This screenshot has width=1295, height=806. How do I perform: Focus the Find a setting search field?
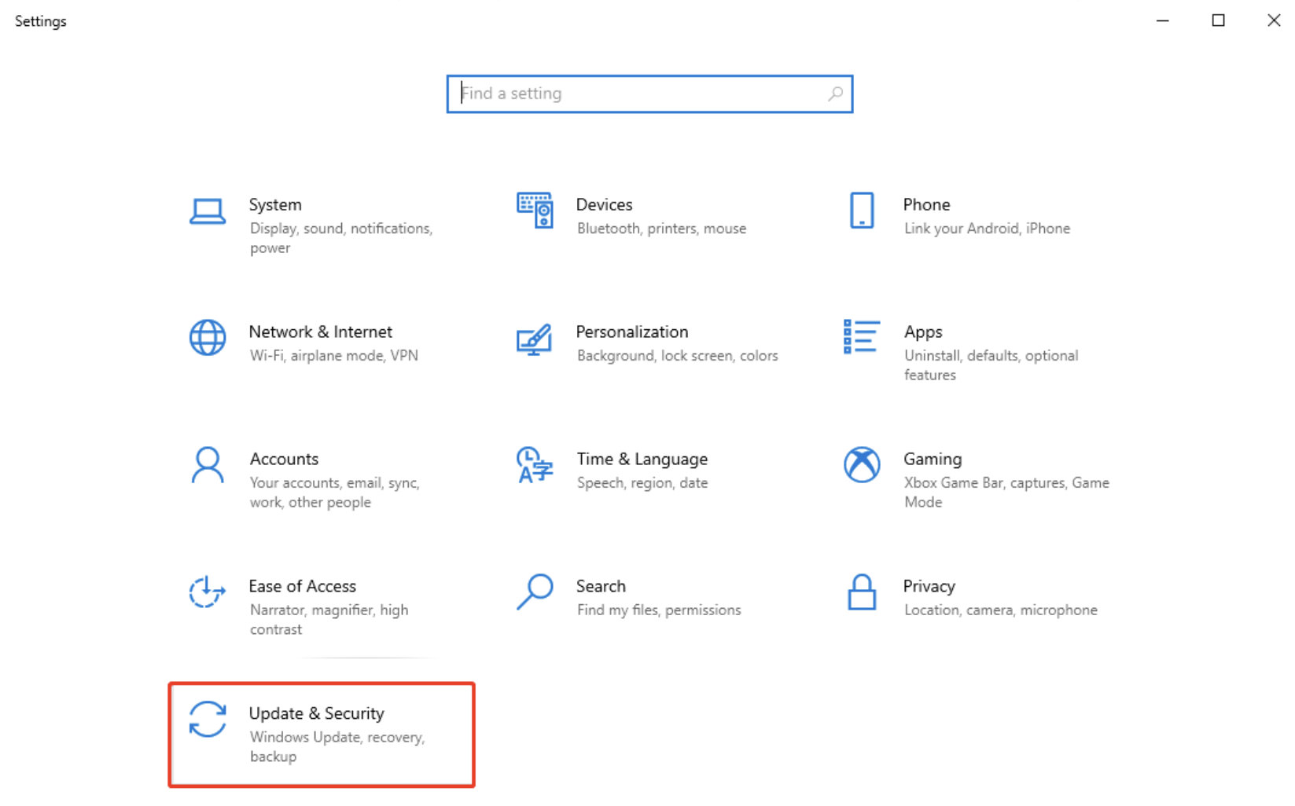point(649,94)
